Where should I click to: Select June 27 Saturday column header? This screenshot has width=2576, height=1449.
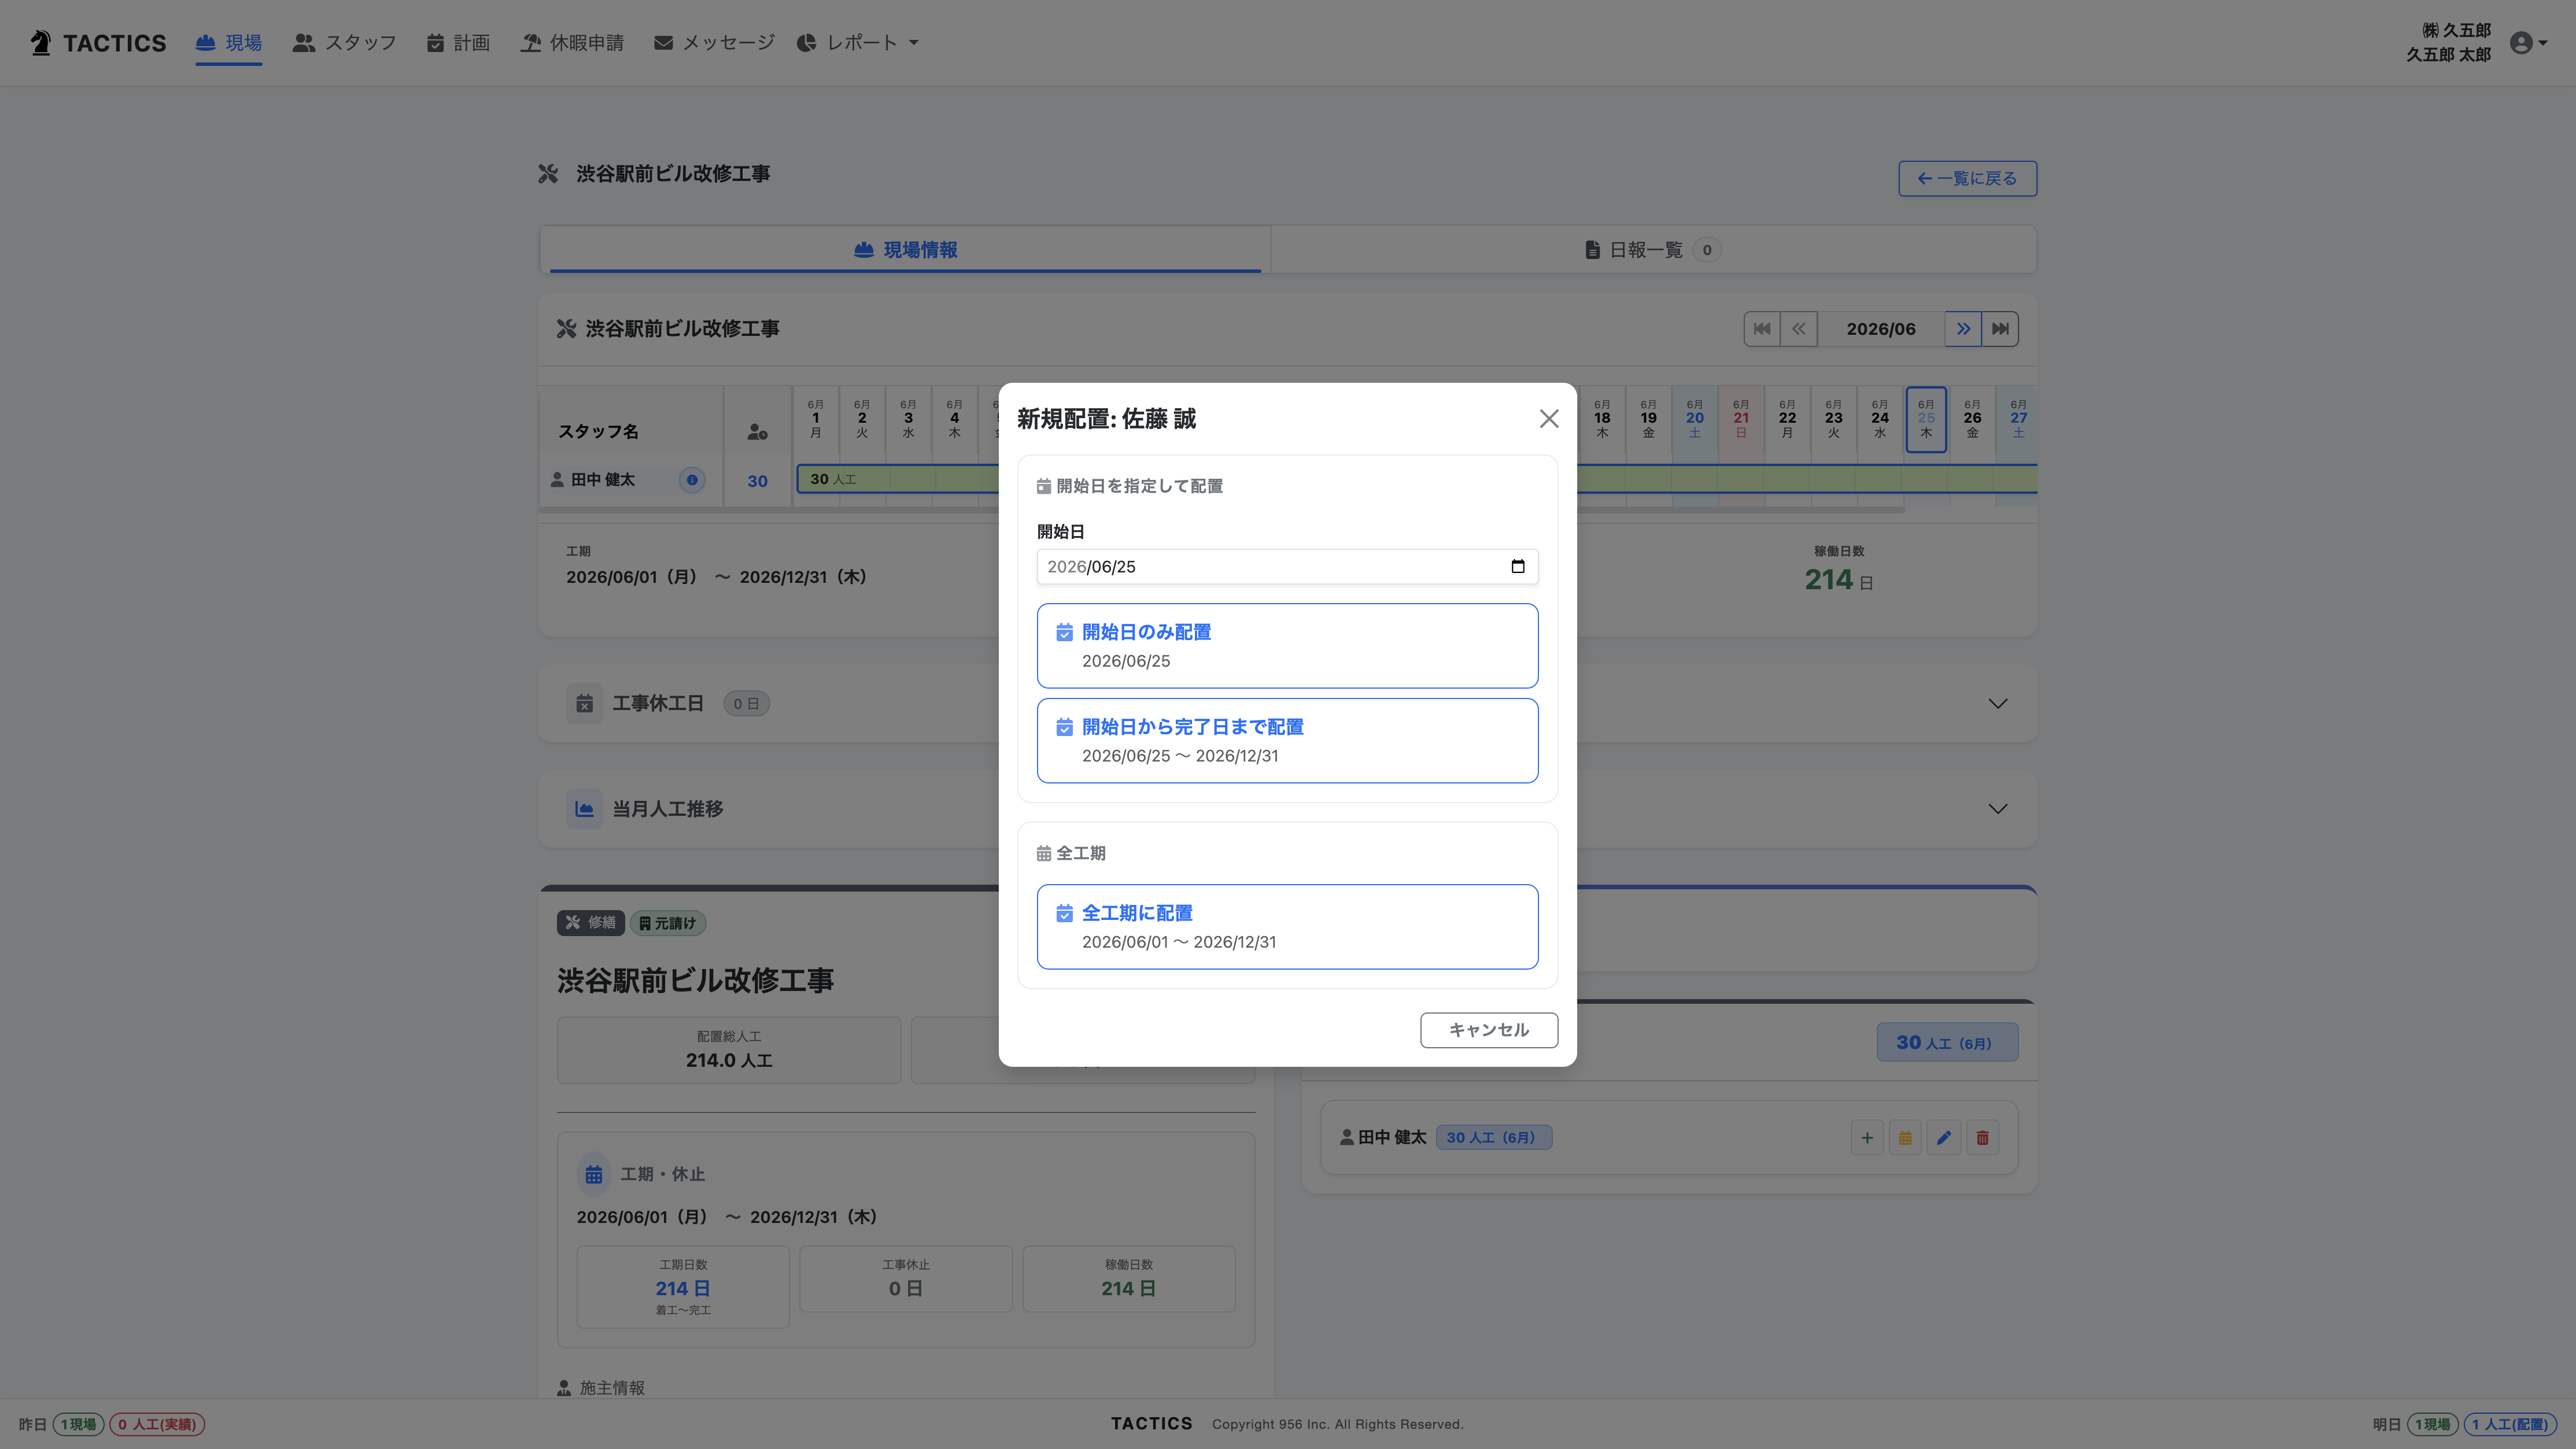(2017, 419)
